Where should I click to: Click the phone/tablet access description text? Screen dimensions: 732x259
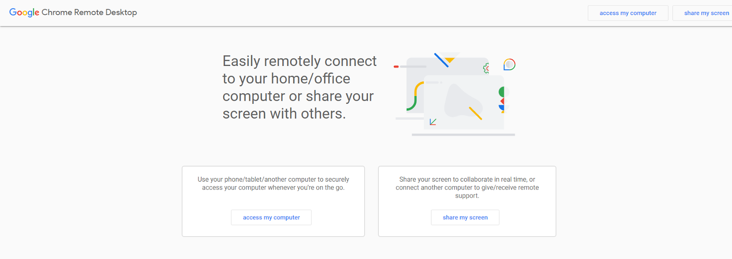tap(273, 183)
